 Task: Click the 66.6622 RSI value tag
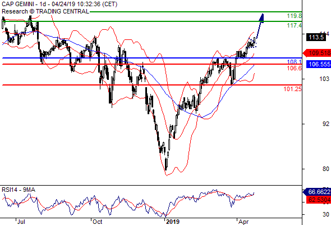point(318,192)
